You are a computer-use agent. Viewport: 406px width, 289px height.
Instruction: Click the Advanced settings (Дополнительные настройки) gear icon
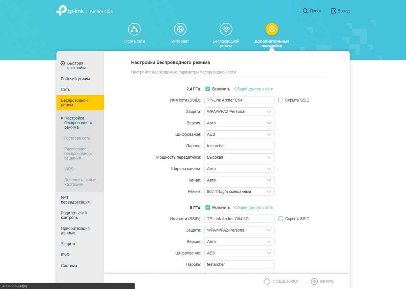click(272, 29)
